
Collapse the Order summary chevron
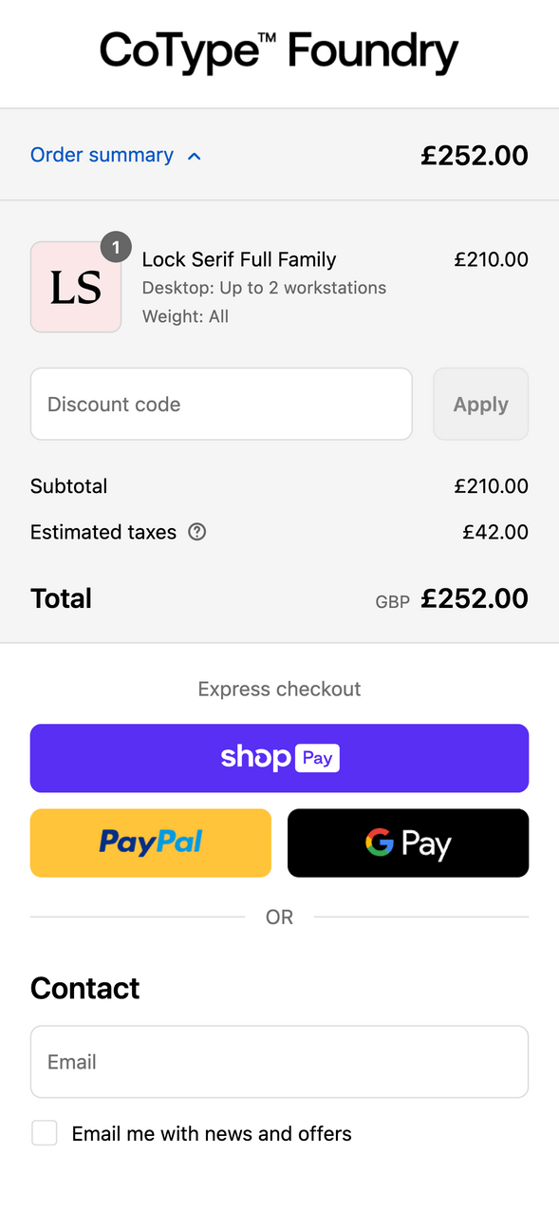(x=195, y=156)
